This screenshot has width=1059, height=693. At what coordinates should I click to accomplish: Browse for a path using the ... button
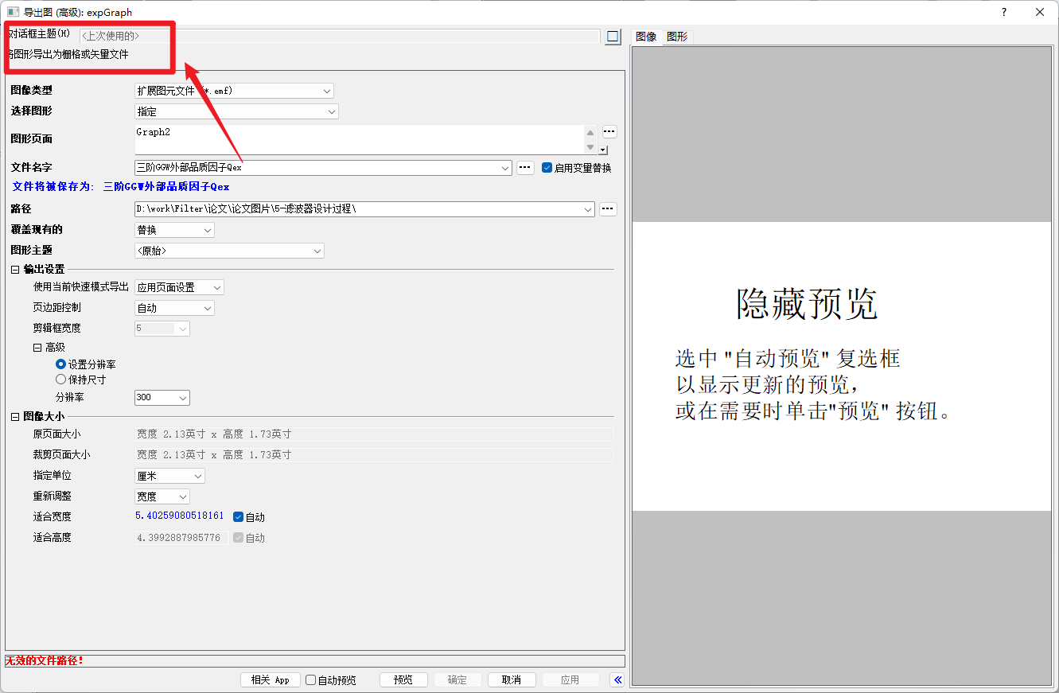[x=607, y=208]
